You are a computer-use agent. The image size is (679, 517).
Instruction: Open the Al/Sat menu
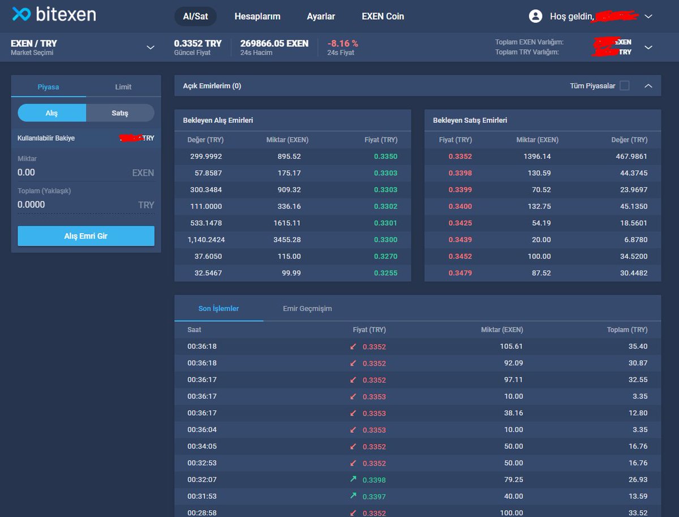pos(195,16)
